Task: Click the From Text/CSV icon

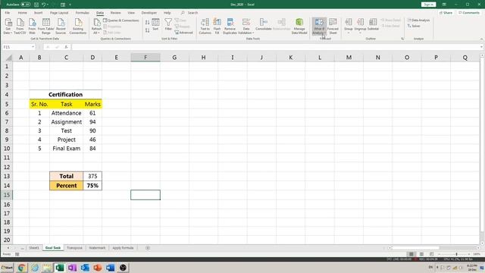Action: point(20,26)
